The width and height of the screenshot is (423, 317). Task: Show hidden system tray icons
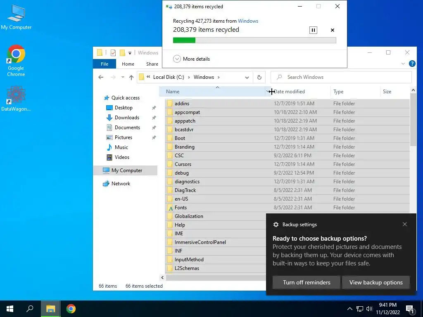click(349, 309)
